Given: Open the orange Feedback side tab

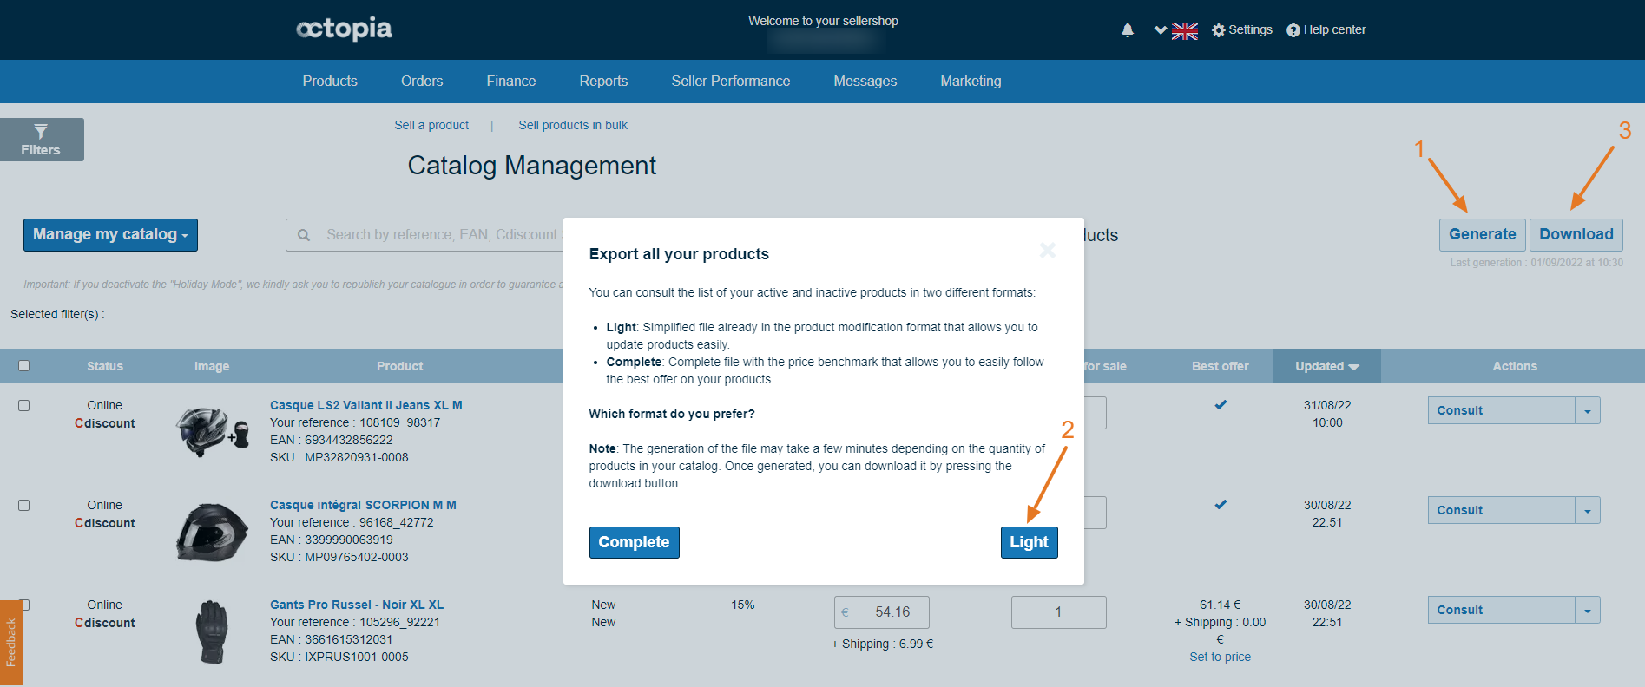Looking at the screenshot, I should 11,642.
